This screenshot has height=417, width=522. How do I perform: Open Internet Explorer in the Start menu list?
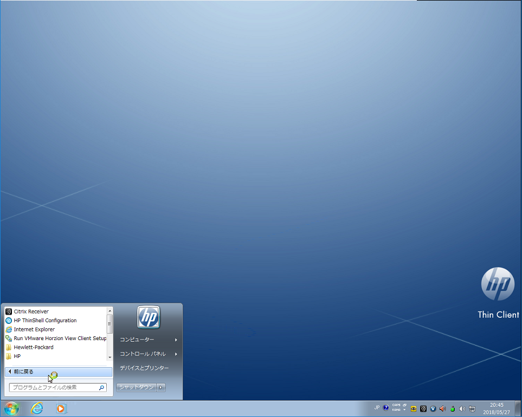(x=34, y=329)
